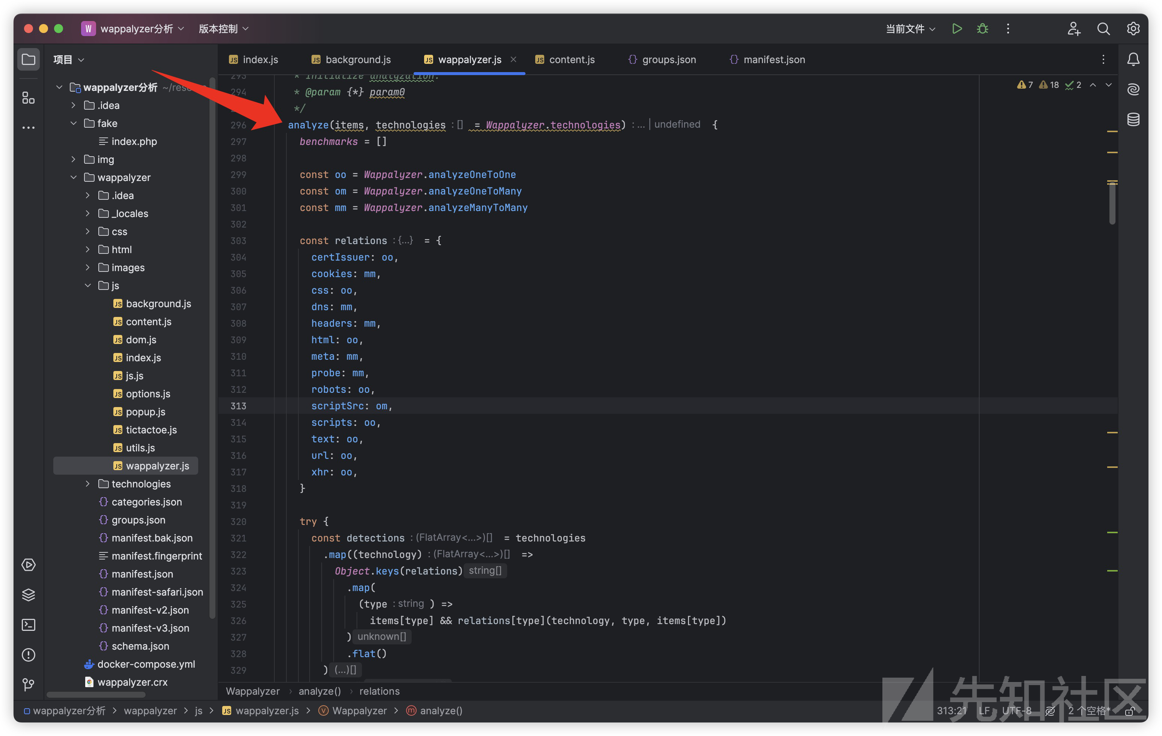Open the Project tool window folder icon
Screen dimensions: 1162x736
[29, 59]
